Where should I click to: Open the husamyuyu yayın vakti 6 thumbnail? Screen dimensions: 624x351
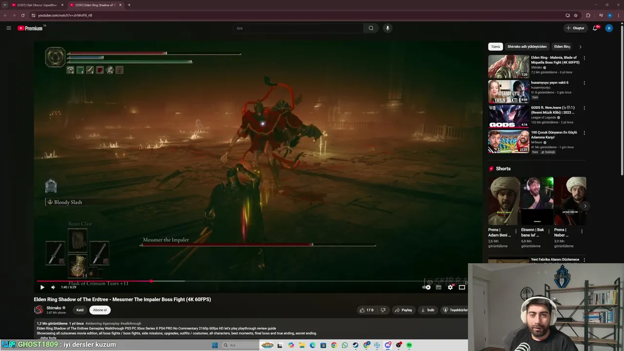508,91
